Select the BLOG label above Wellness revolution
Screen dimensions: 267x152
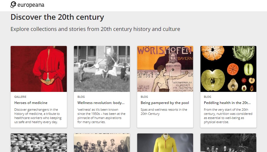click(81, 97)
